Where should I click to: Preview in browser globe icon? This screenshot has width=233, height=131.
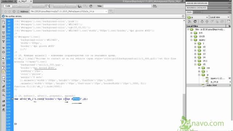pyautogui.click(x=80, y=6)
